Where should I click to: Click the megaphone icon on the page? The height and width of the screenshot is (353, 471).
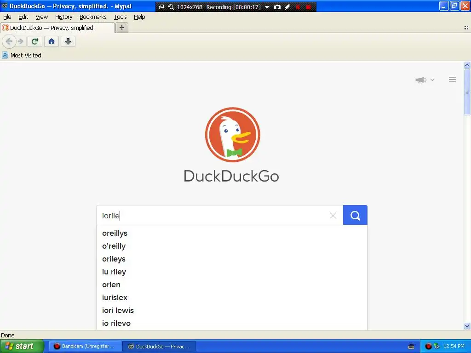coord(421,80)
